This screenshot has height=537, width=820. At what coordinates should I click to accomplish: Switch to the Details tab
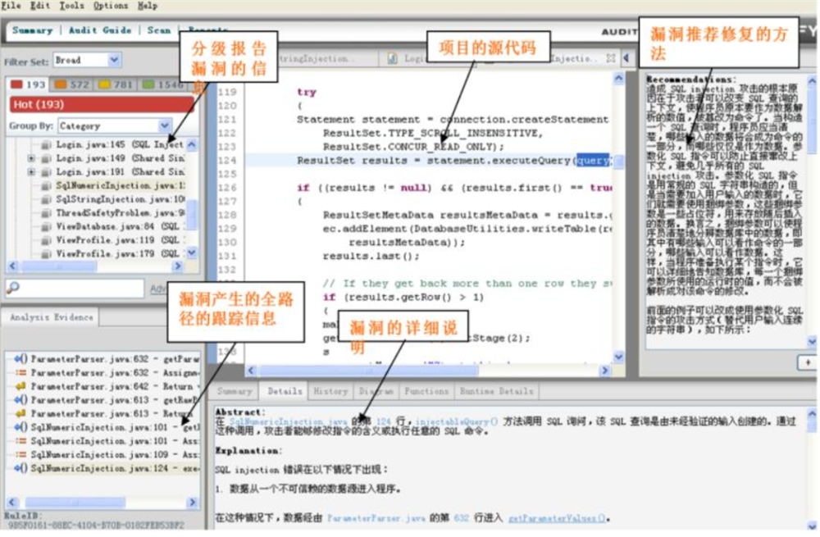[285, 392]
